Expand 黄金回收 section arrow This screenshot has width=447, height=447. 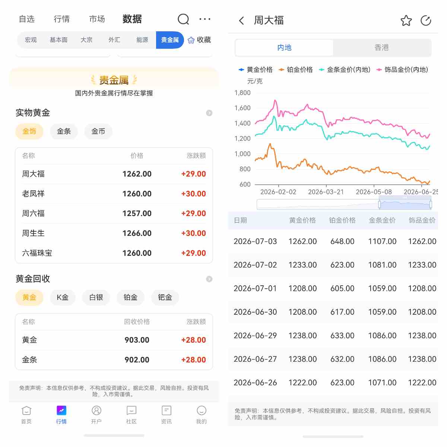[x=209, y=279]
